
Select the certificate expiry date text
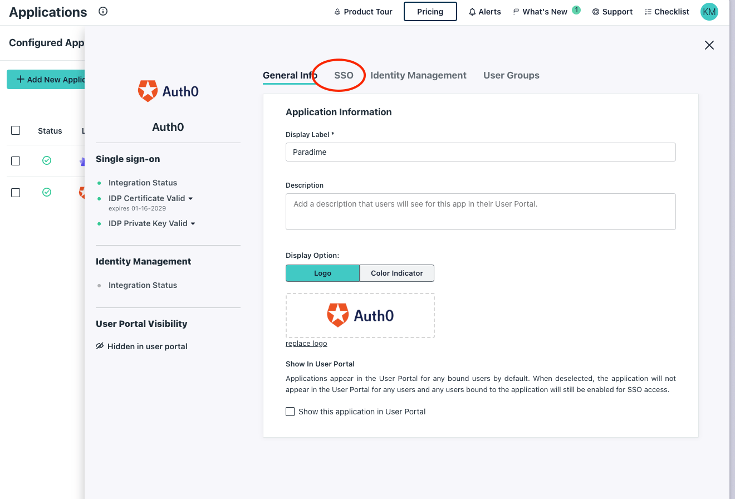tap(137, 208)
